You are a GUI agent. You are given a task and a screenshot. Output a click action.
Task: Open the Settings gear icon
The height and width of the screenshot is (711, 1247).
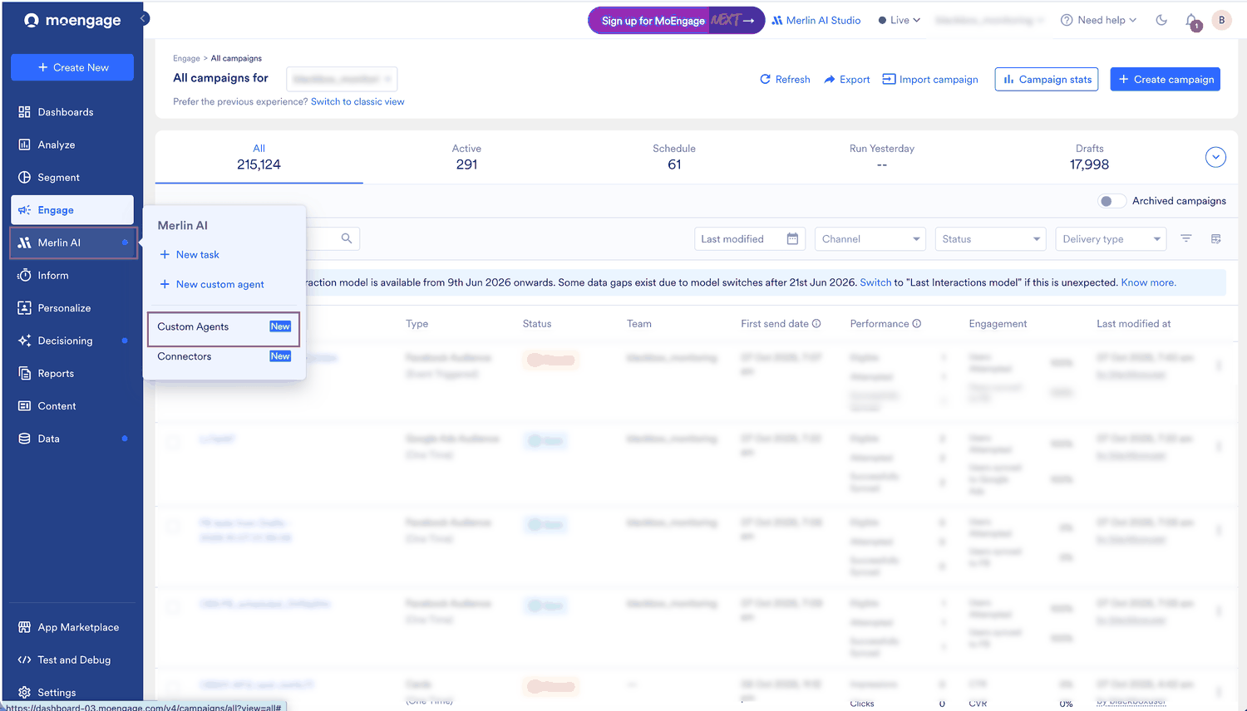(x=24, y=693)
